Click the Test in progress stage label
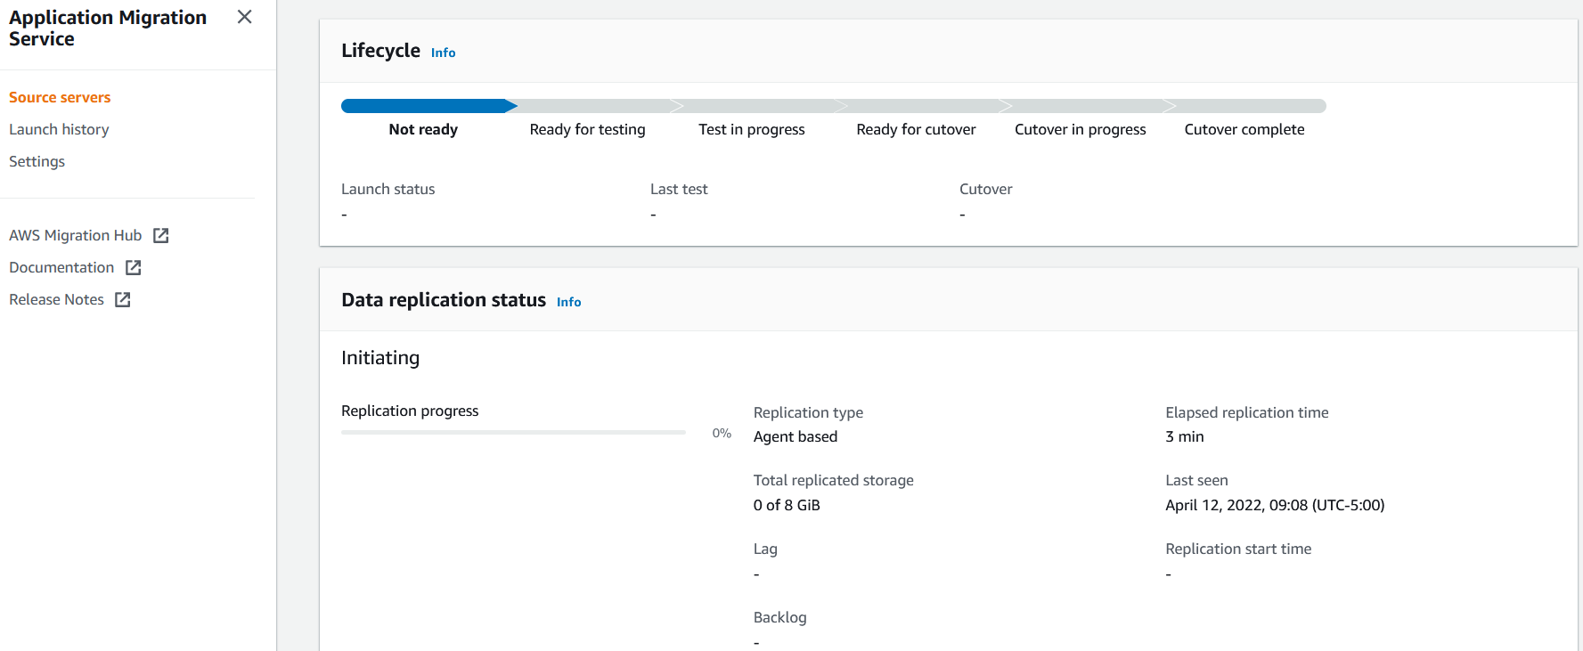Screen dimensions: 1583x651 (x=751, y=129)
